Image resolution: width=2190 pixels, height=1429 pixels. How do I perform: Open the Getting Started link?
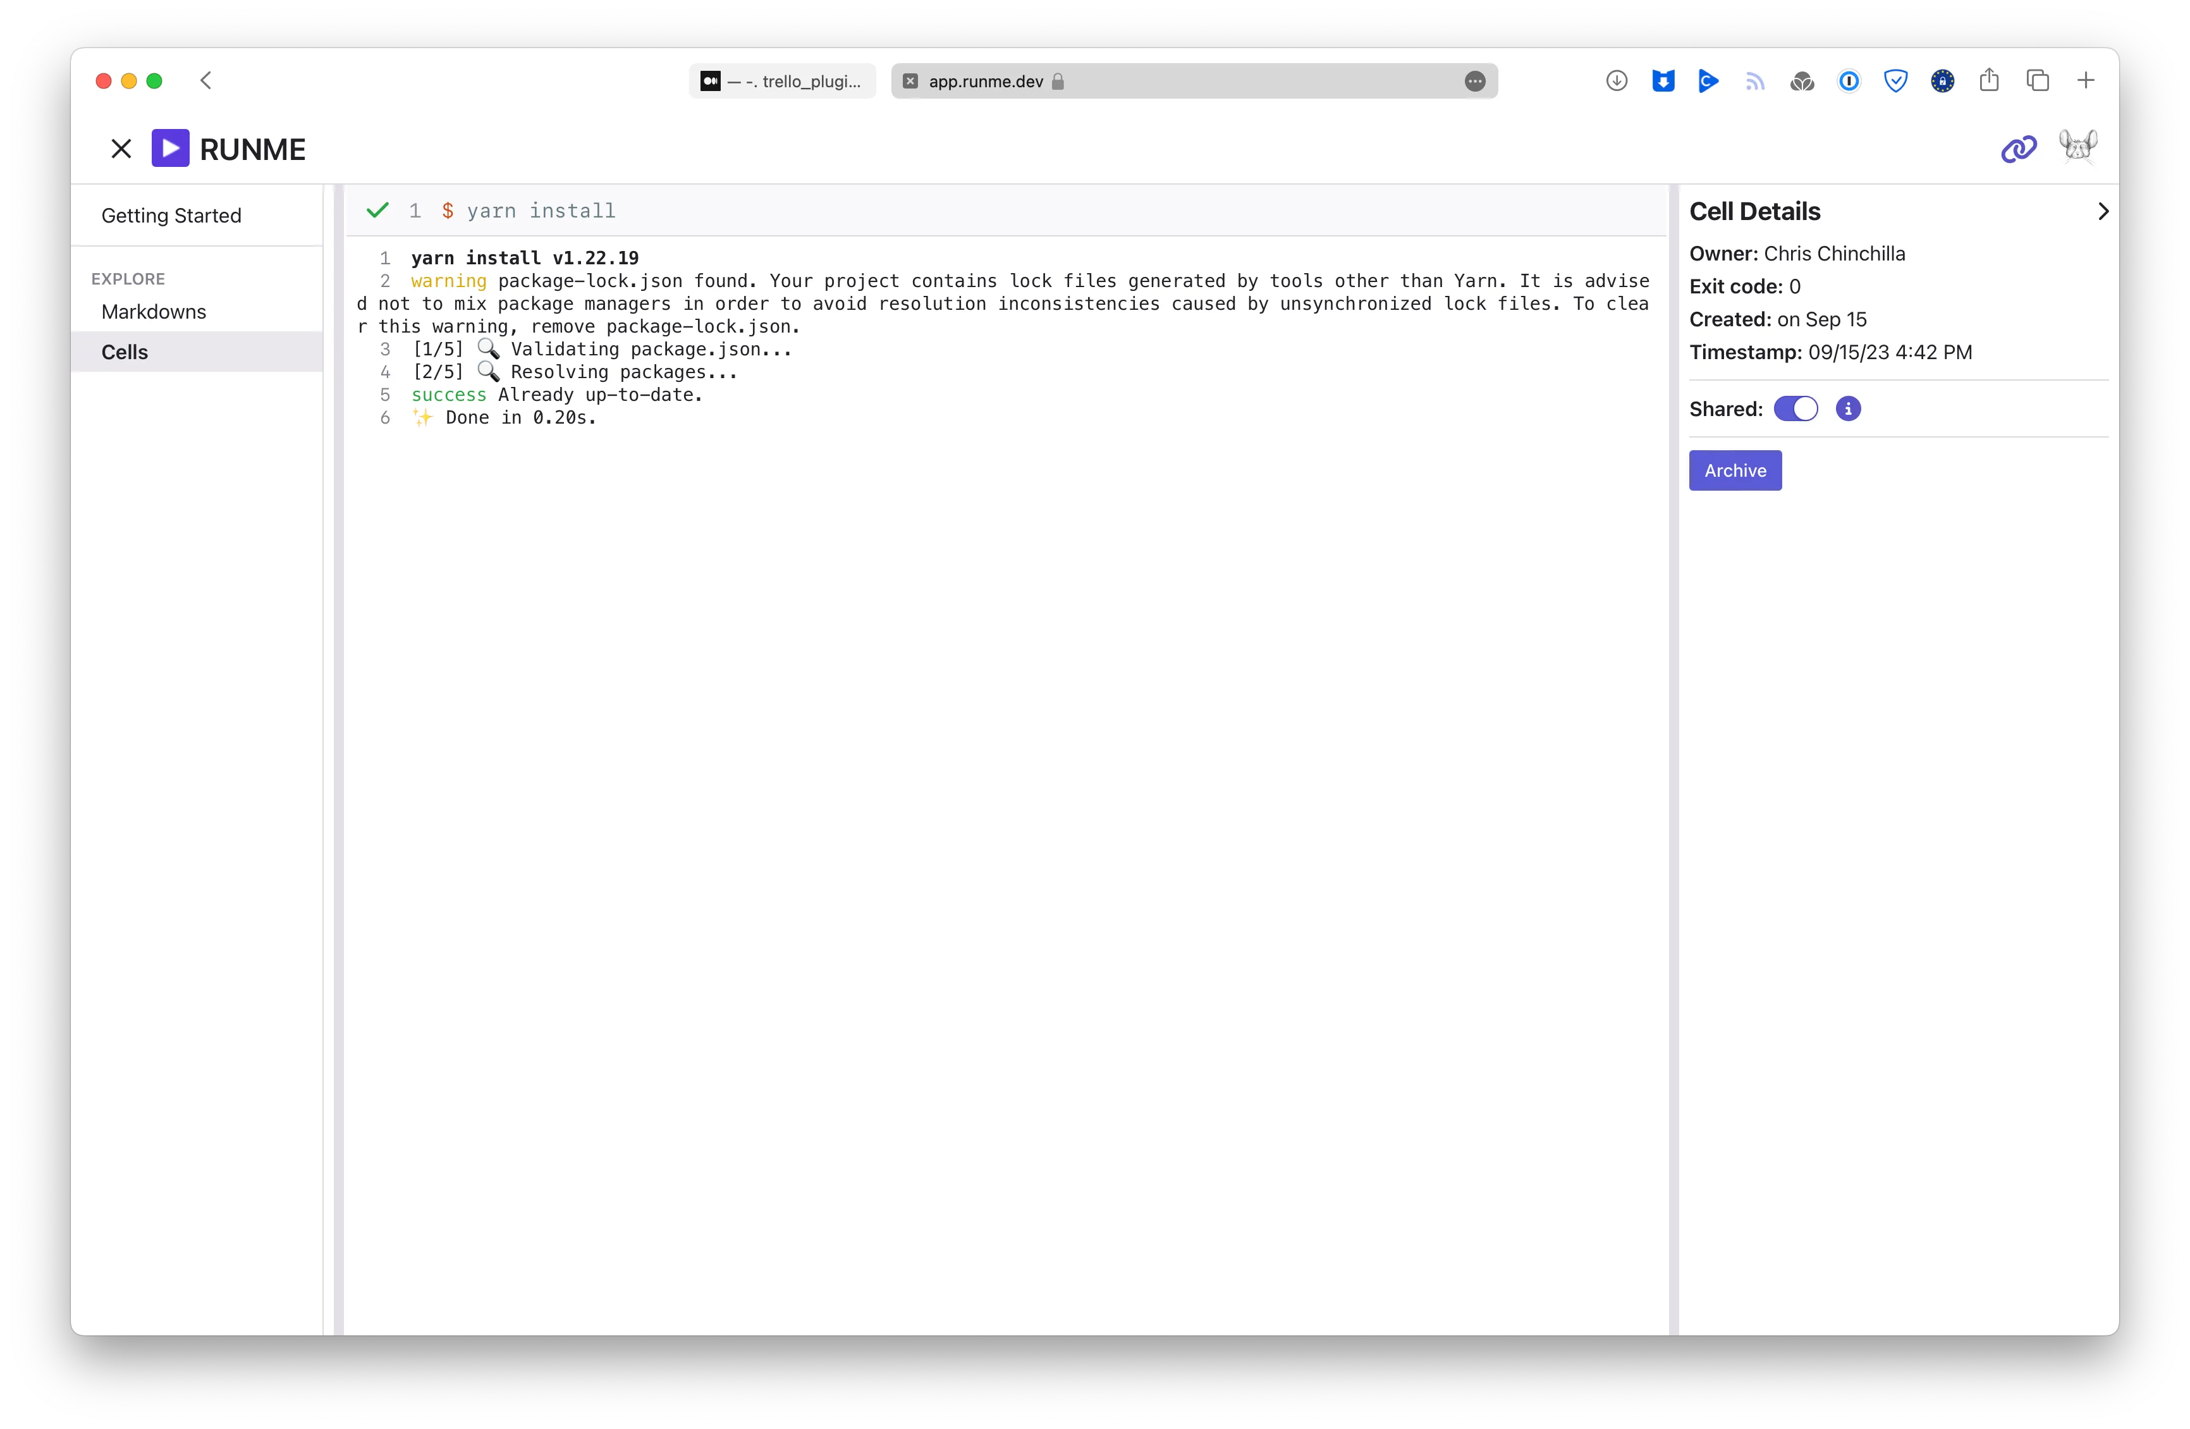pos(171,216)
